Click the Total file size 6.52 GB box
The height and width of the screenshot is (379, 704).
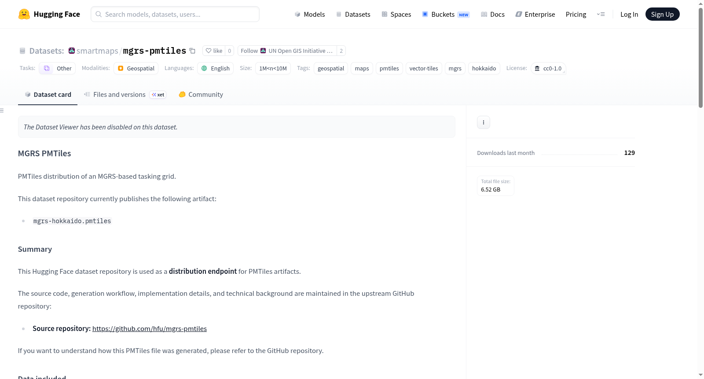coord(495,185)
